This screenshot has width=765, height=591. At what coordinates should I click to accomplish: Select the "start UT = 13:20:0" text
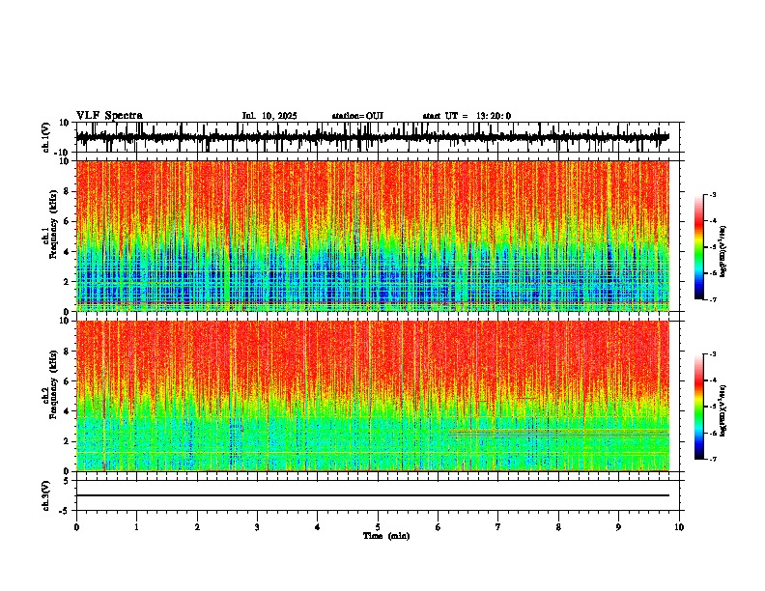point(467,116)
